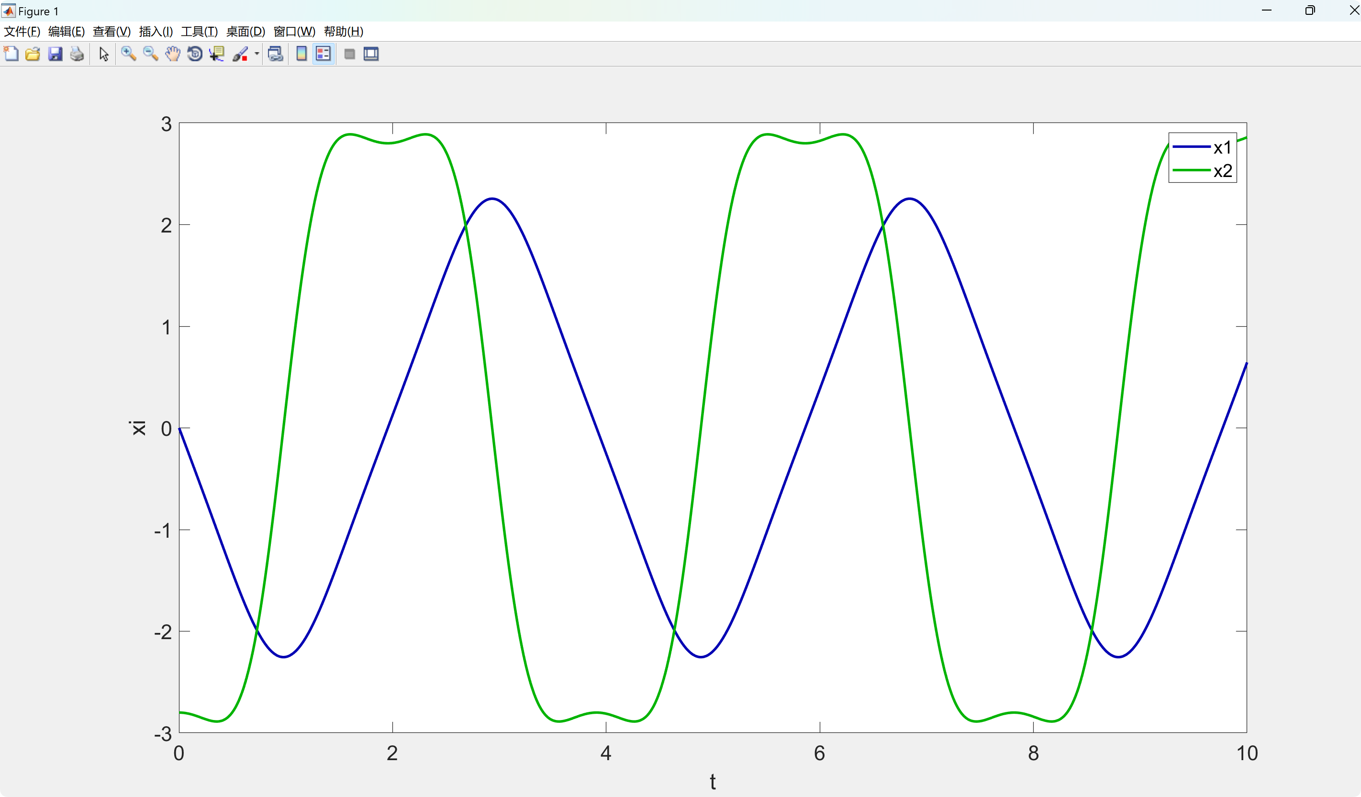This screenshot has height=797, width=1361.
Task: Save the figure using the floppy icon
Action: (55, 54)
